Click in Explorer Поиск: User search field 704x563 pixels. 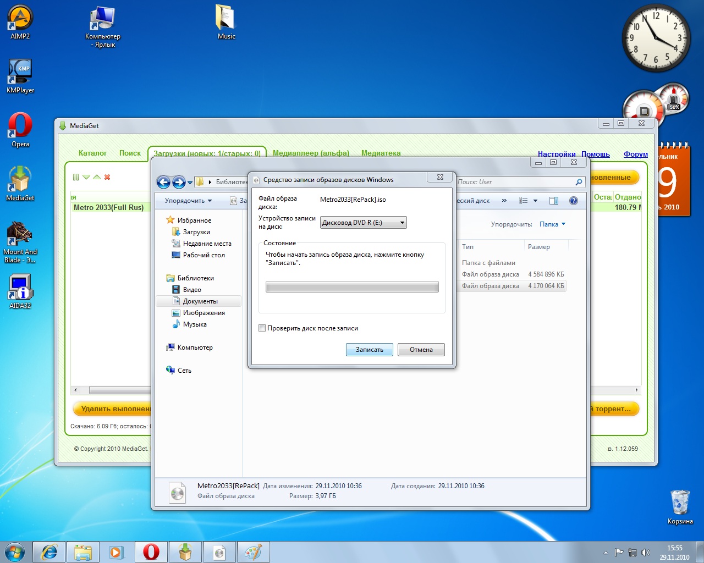point(515,182)
